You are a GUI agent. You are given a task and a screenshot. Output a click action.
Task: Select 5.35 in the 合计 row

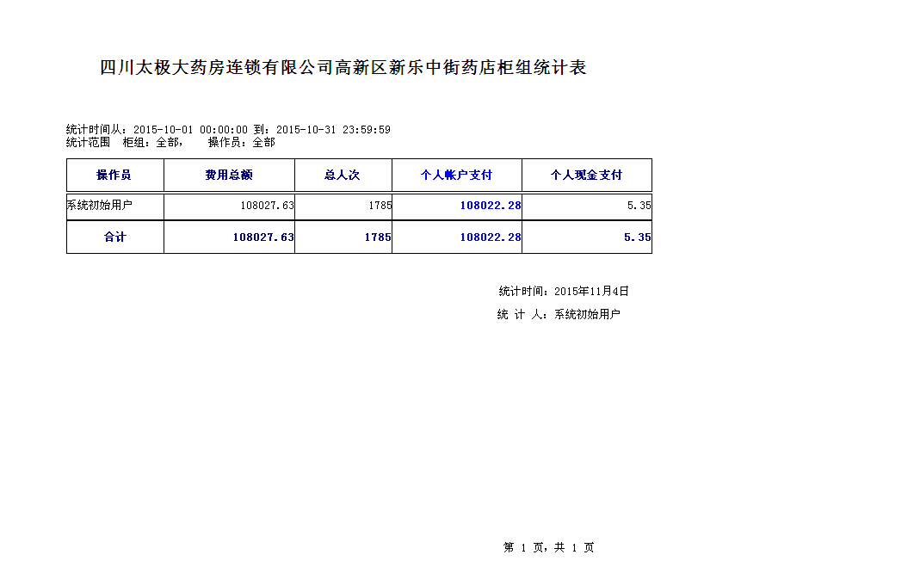[637, 237]
